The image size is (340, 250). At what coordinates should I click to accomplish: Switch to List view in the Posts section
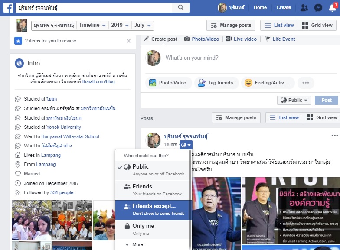click(284, 117)
